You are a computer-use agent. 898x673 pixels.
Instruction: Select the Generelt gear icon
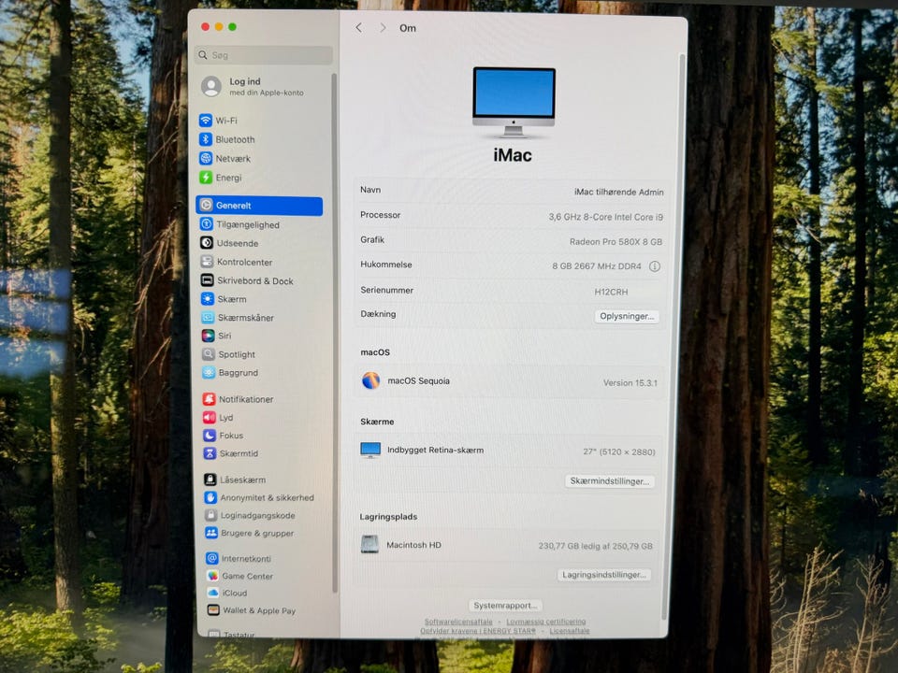(x=206, y=205)
